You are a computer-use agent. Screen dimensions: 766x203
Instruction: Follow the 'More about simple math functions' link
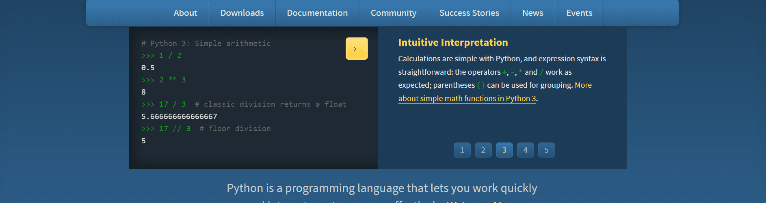coord(467,99)
